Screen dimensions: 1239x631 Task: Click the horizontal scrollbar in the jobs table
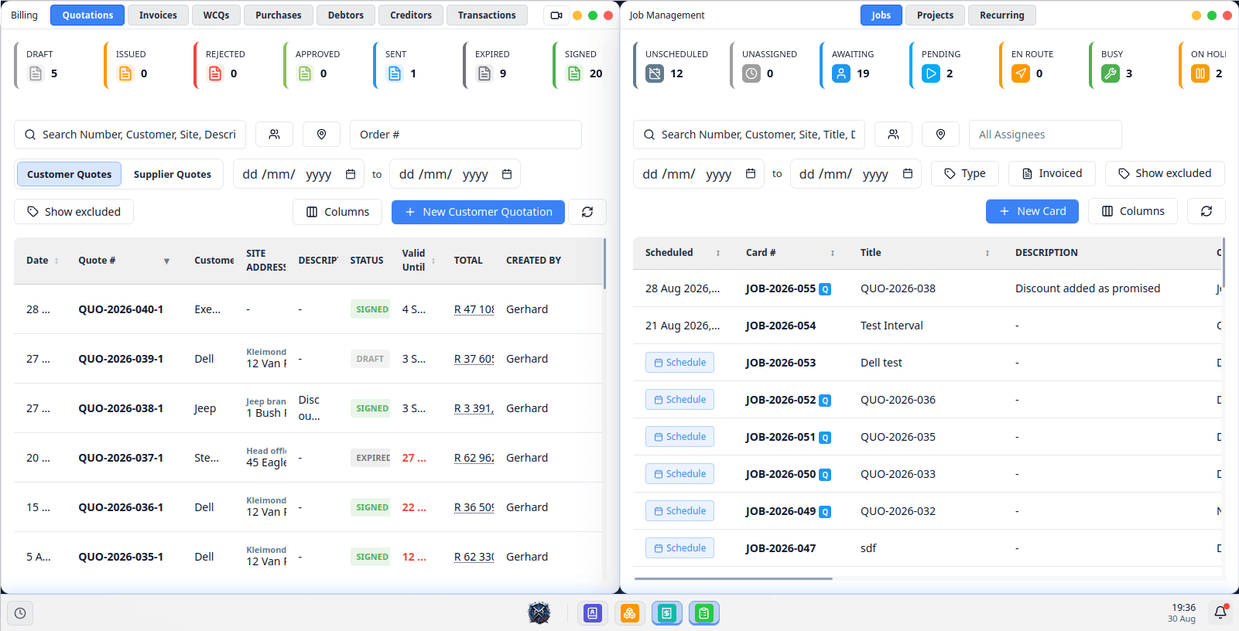click(x=734, y=578)
